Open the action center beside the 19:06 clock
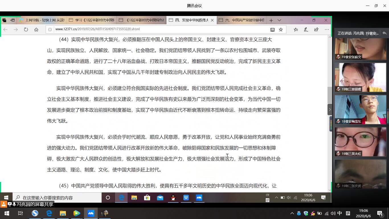This screenshot has height=219, width=389. coord(324,198)
